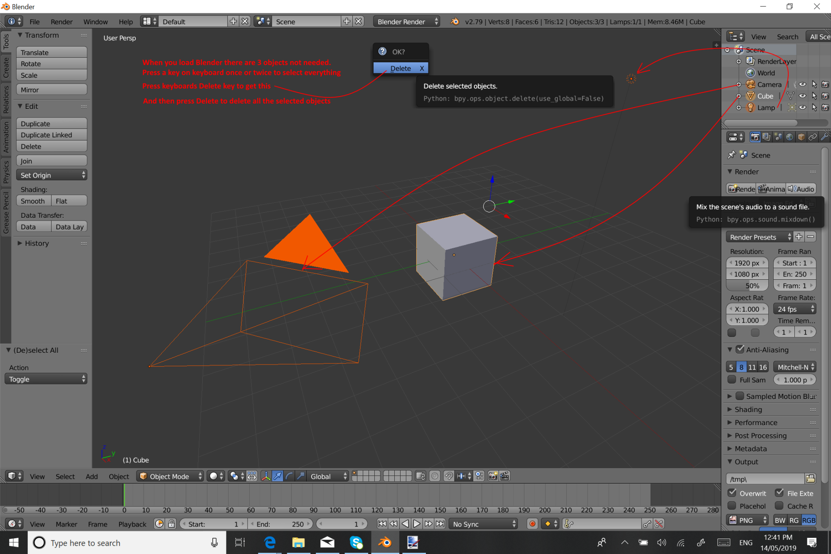
Task: Click the snap magnet icon
Action: click(x=449, y=476)
